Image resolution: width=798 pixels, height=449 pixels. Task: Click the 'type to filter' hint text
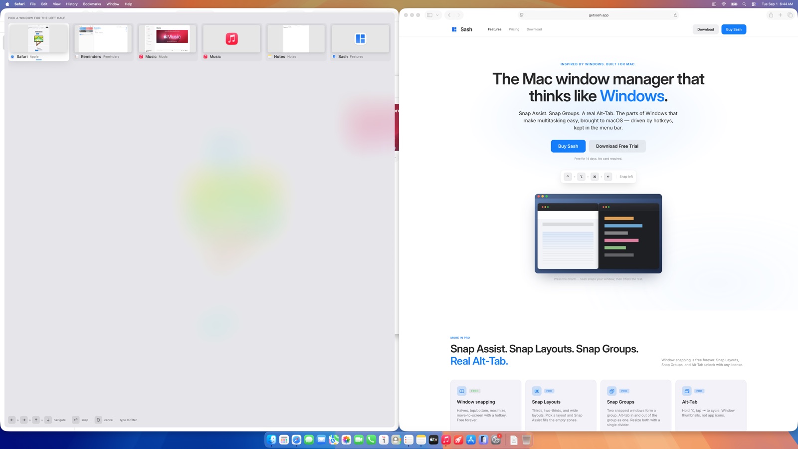pos(128,420)
